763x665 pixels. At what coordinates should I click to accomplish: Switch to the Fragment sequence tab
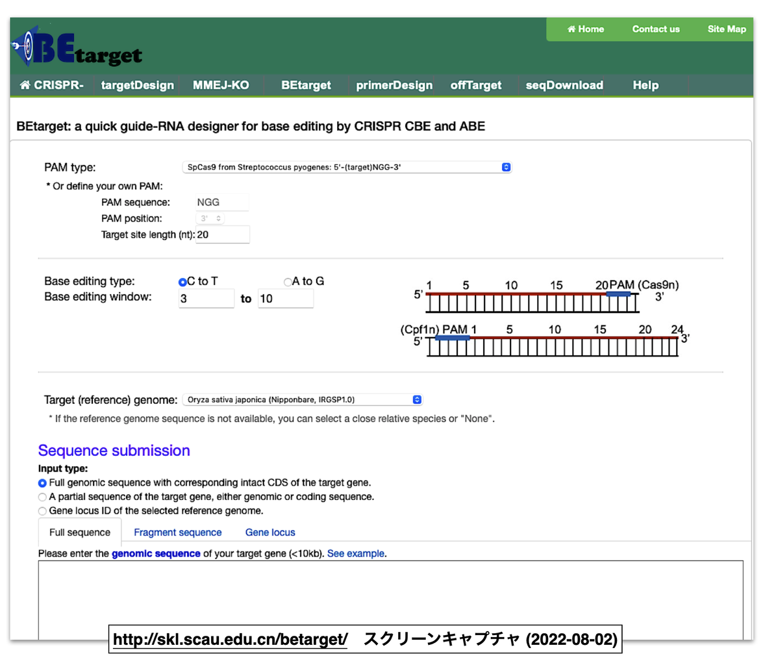click(x=177, y=532)
